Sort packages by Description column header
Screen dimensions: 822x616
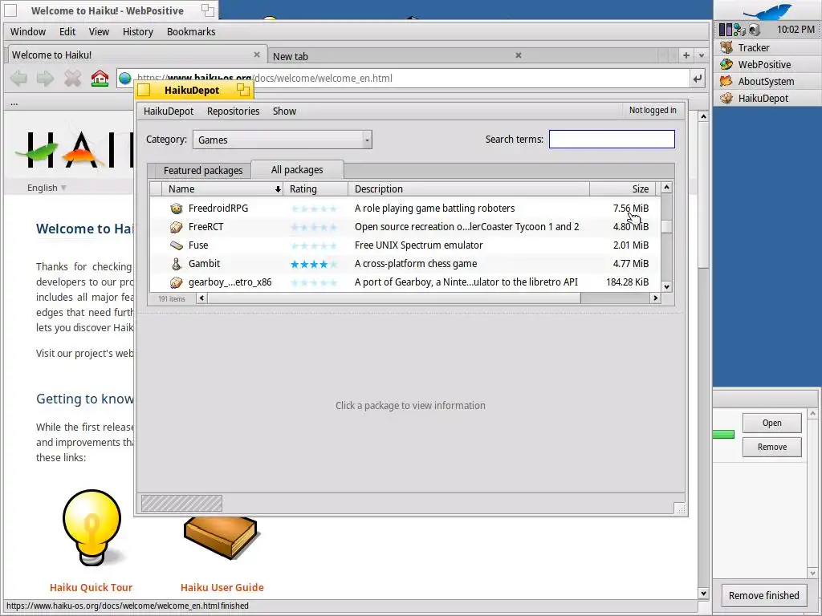[469, 189]
